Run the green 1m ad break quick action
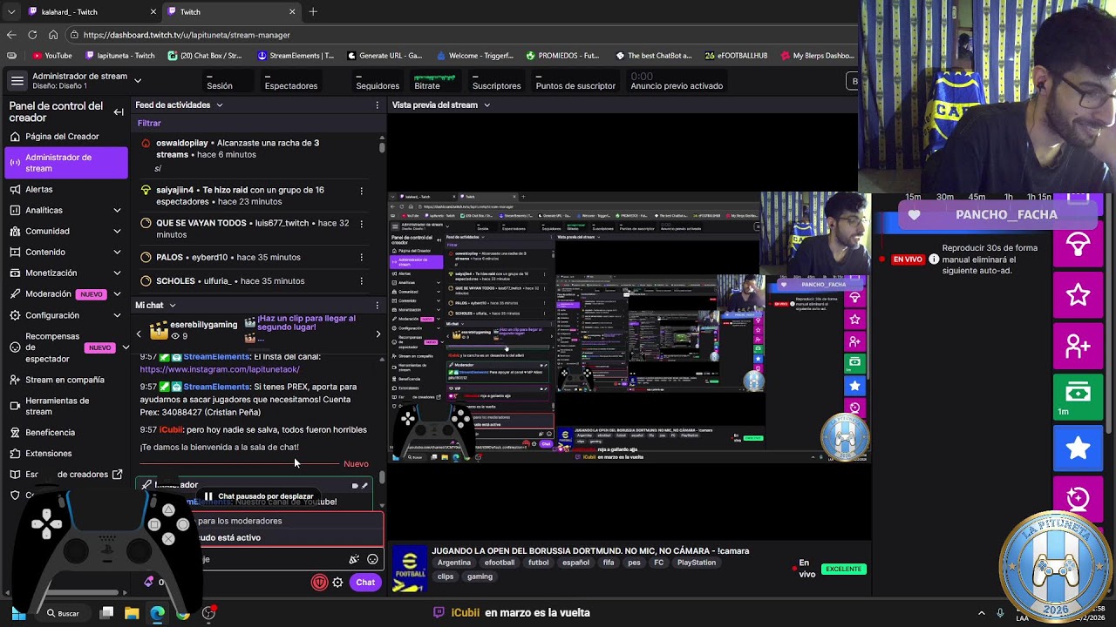Viewport: 1116px width, 627px height. (1078, 397)
